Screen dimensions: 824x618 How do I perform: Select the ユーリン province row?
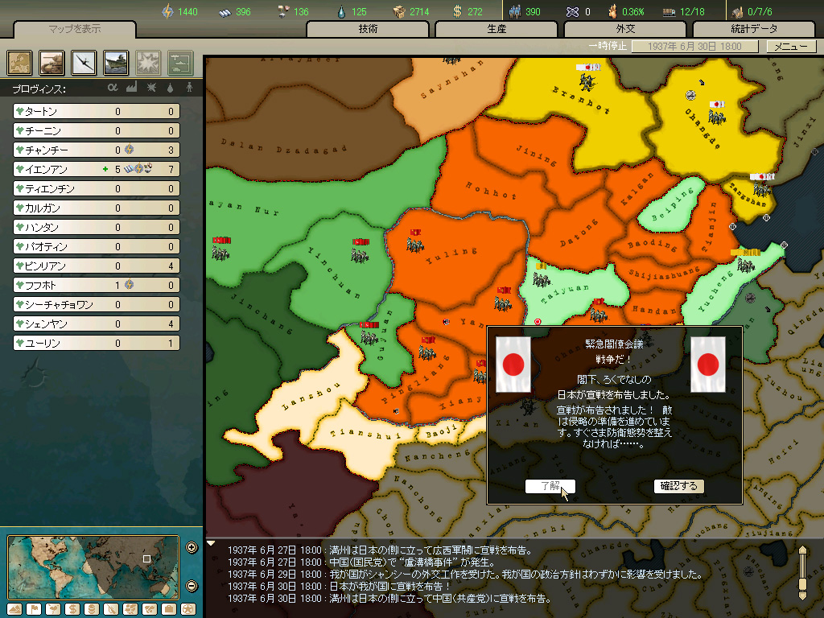pos(97,343)
